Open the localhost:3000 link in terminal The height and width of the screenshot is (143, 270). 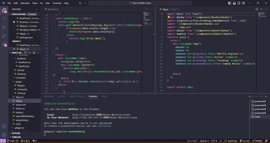[101, 115]
